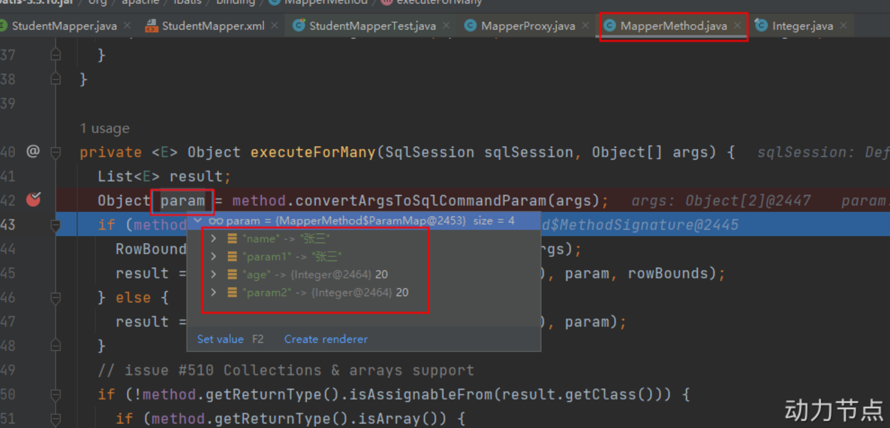The image size is (890, 428).
Task: Expand the "age" entry in the popup
Action: click(213, 275)
